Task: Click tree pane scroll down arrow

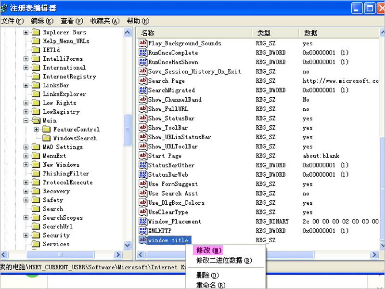Action: pos(128,245)
